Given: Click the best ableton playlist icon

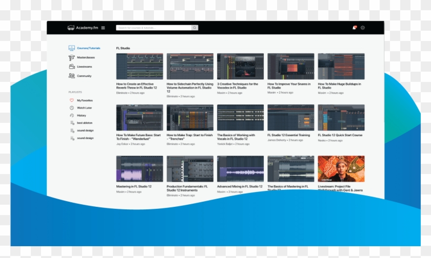Looking at the screenshot, I should tap(72, 123).
